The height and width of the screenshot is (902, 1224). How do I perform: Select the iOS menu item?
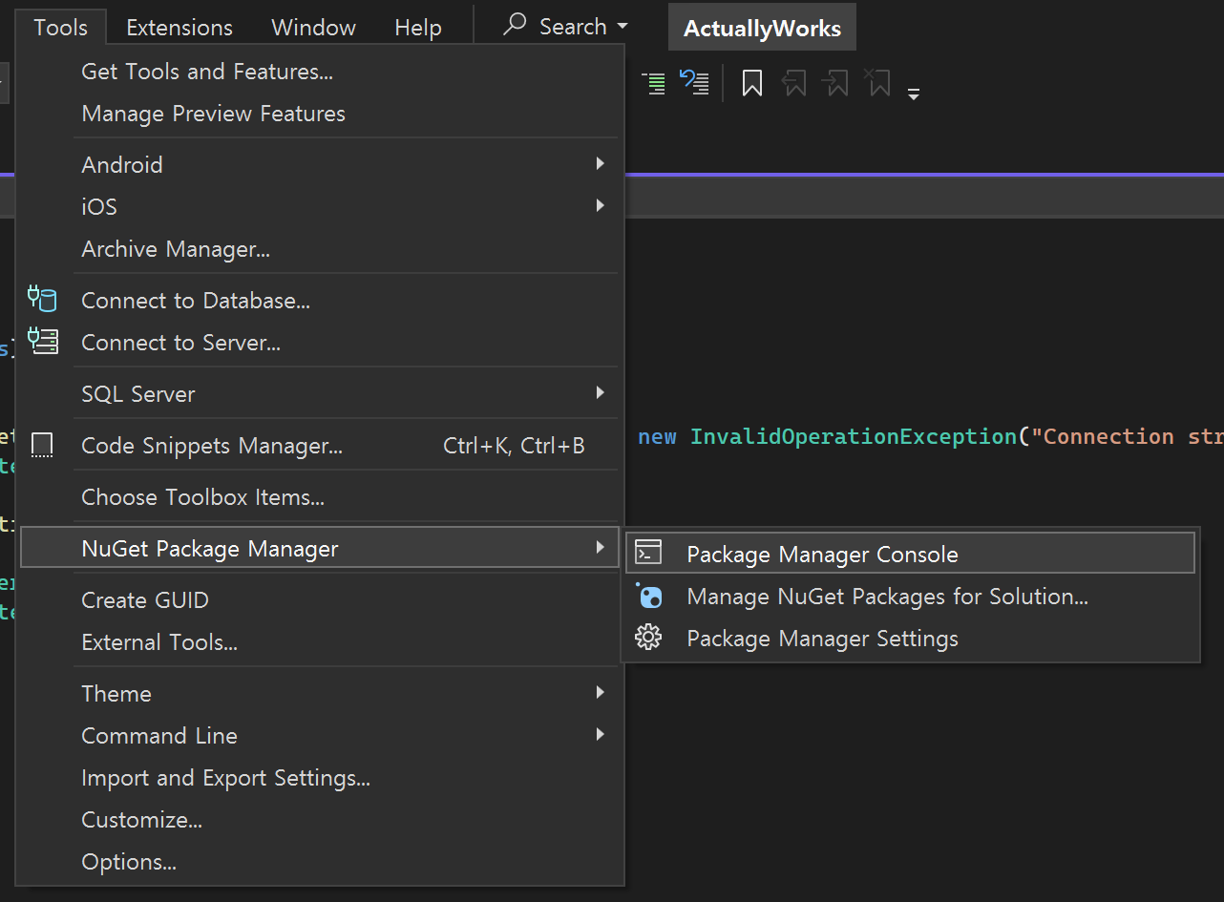320,207
